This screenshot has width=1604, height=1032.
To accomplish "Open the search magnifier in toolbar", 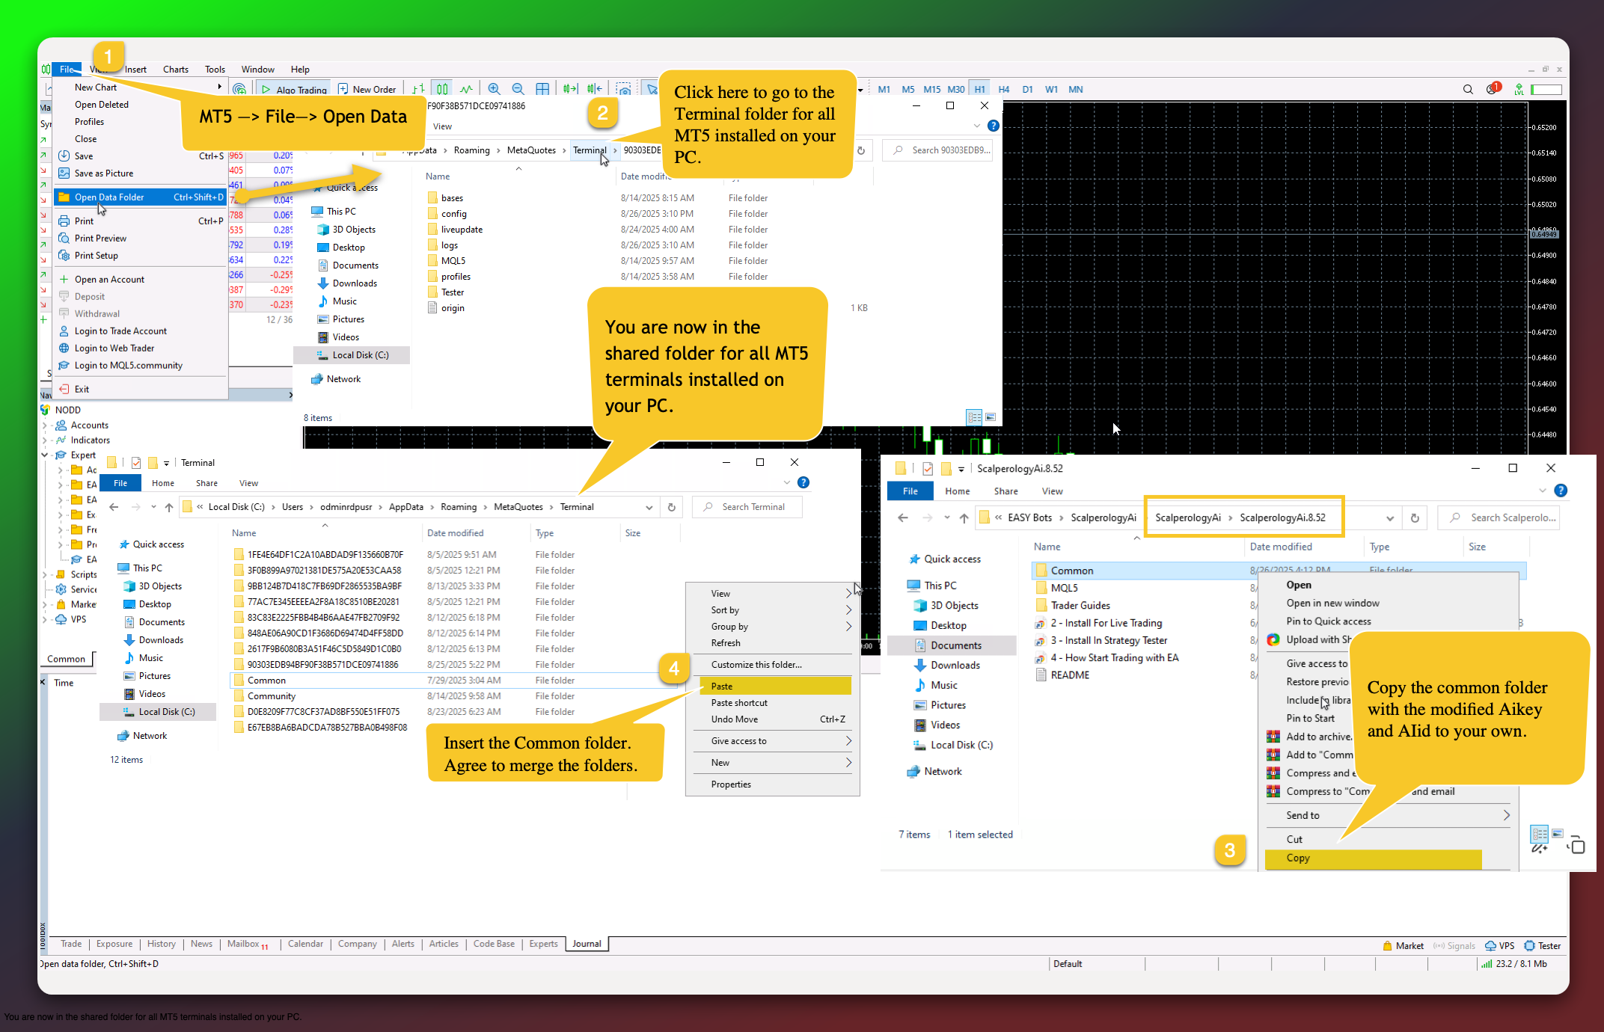I will coord(1468,89).
